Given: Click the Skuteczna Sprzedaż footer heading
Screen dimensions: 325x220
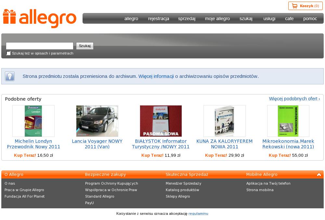Looking at the screenshot, I should pos(187,175).
